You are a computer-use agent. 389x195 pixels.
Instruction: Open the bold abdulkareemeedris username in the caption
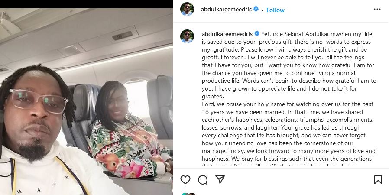tap(227, 34)
